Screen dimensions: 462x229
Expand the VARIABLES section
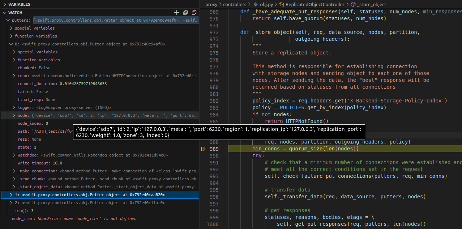point(4,4)
